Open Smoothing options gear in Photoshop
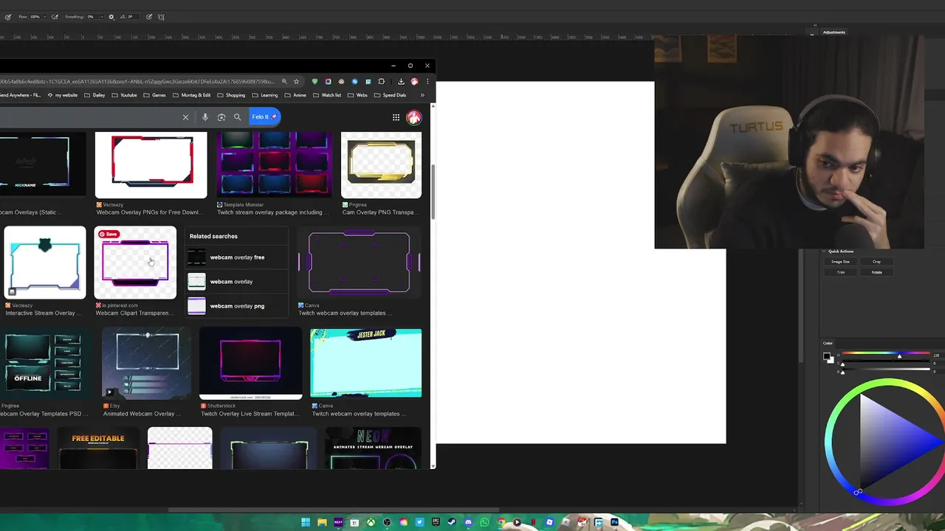This screenshot has width=945, height=531. pos(111,17)
